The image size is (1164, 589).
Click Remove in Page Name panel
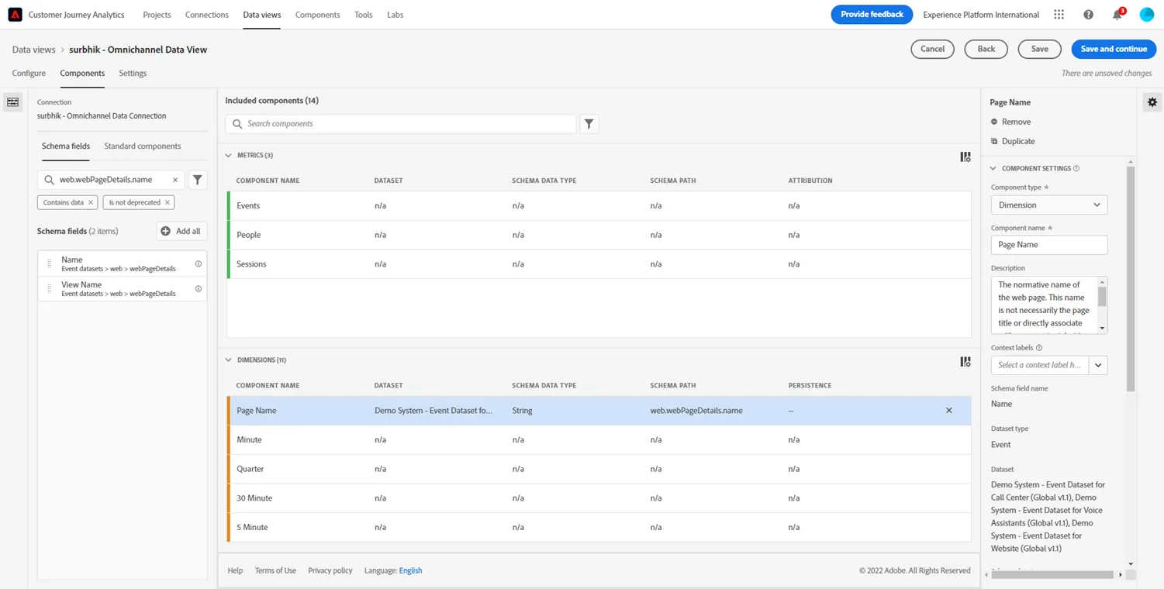click(1010, 122)
